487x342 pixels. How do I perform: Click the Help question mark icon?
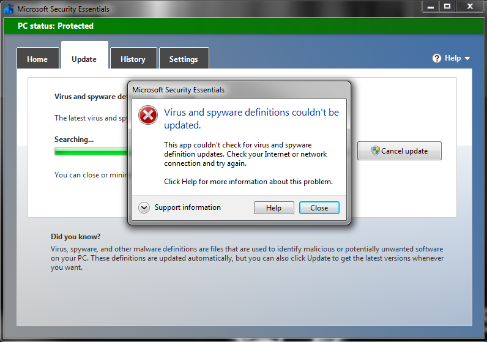point(437,58)
